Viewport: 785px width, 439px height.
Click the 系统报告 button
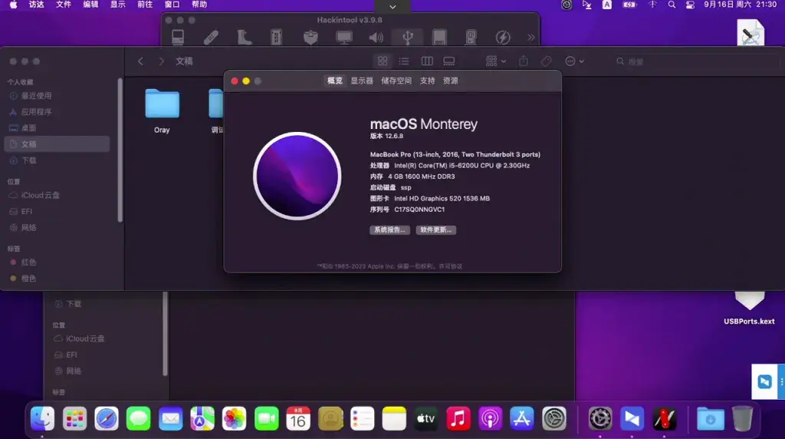pos(389,229)
